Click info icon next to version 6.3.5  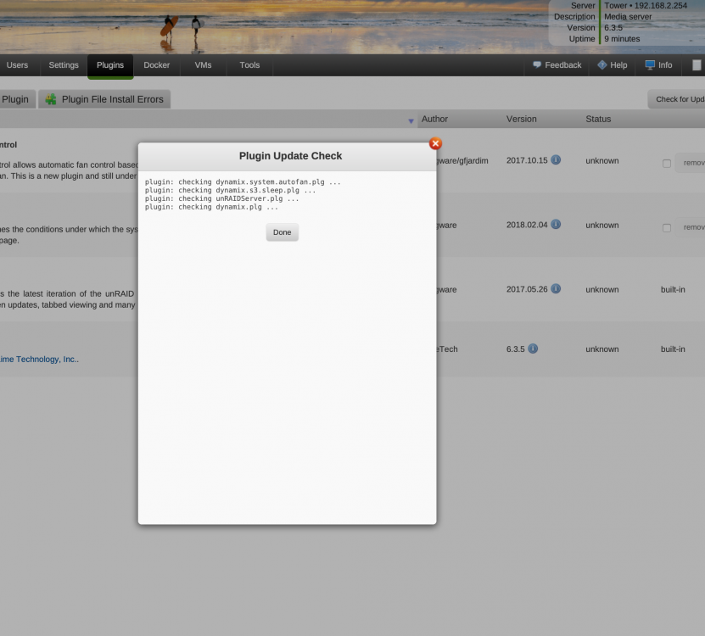[x=533, y=349]
